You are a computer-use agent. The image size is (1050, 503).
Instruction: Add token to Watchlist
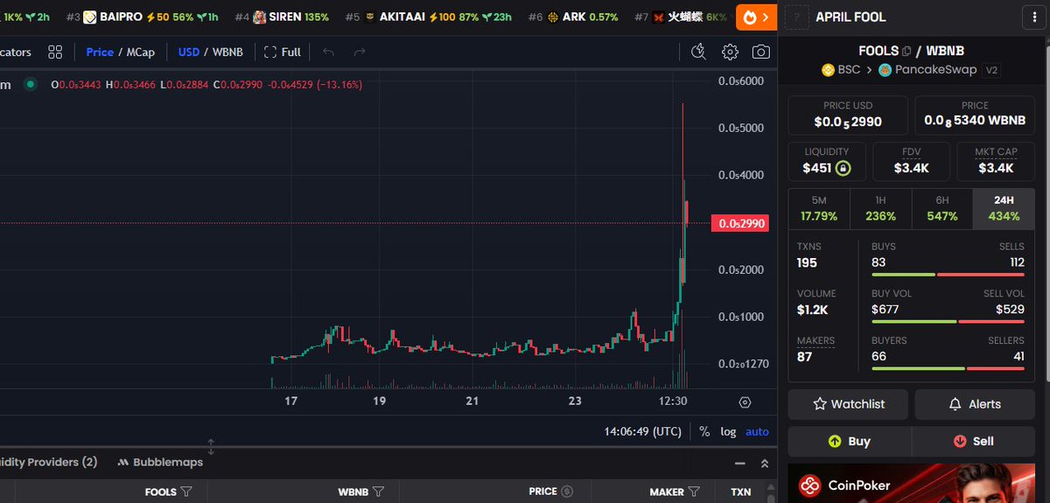tap(847, 404)
